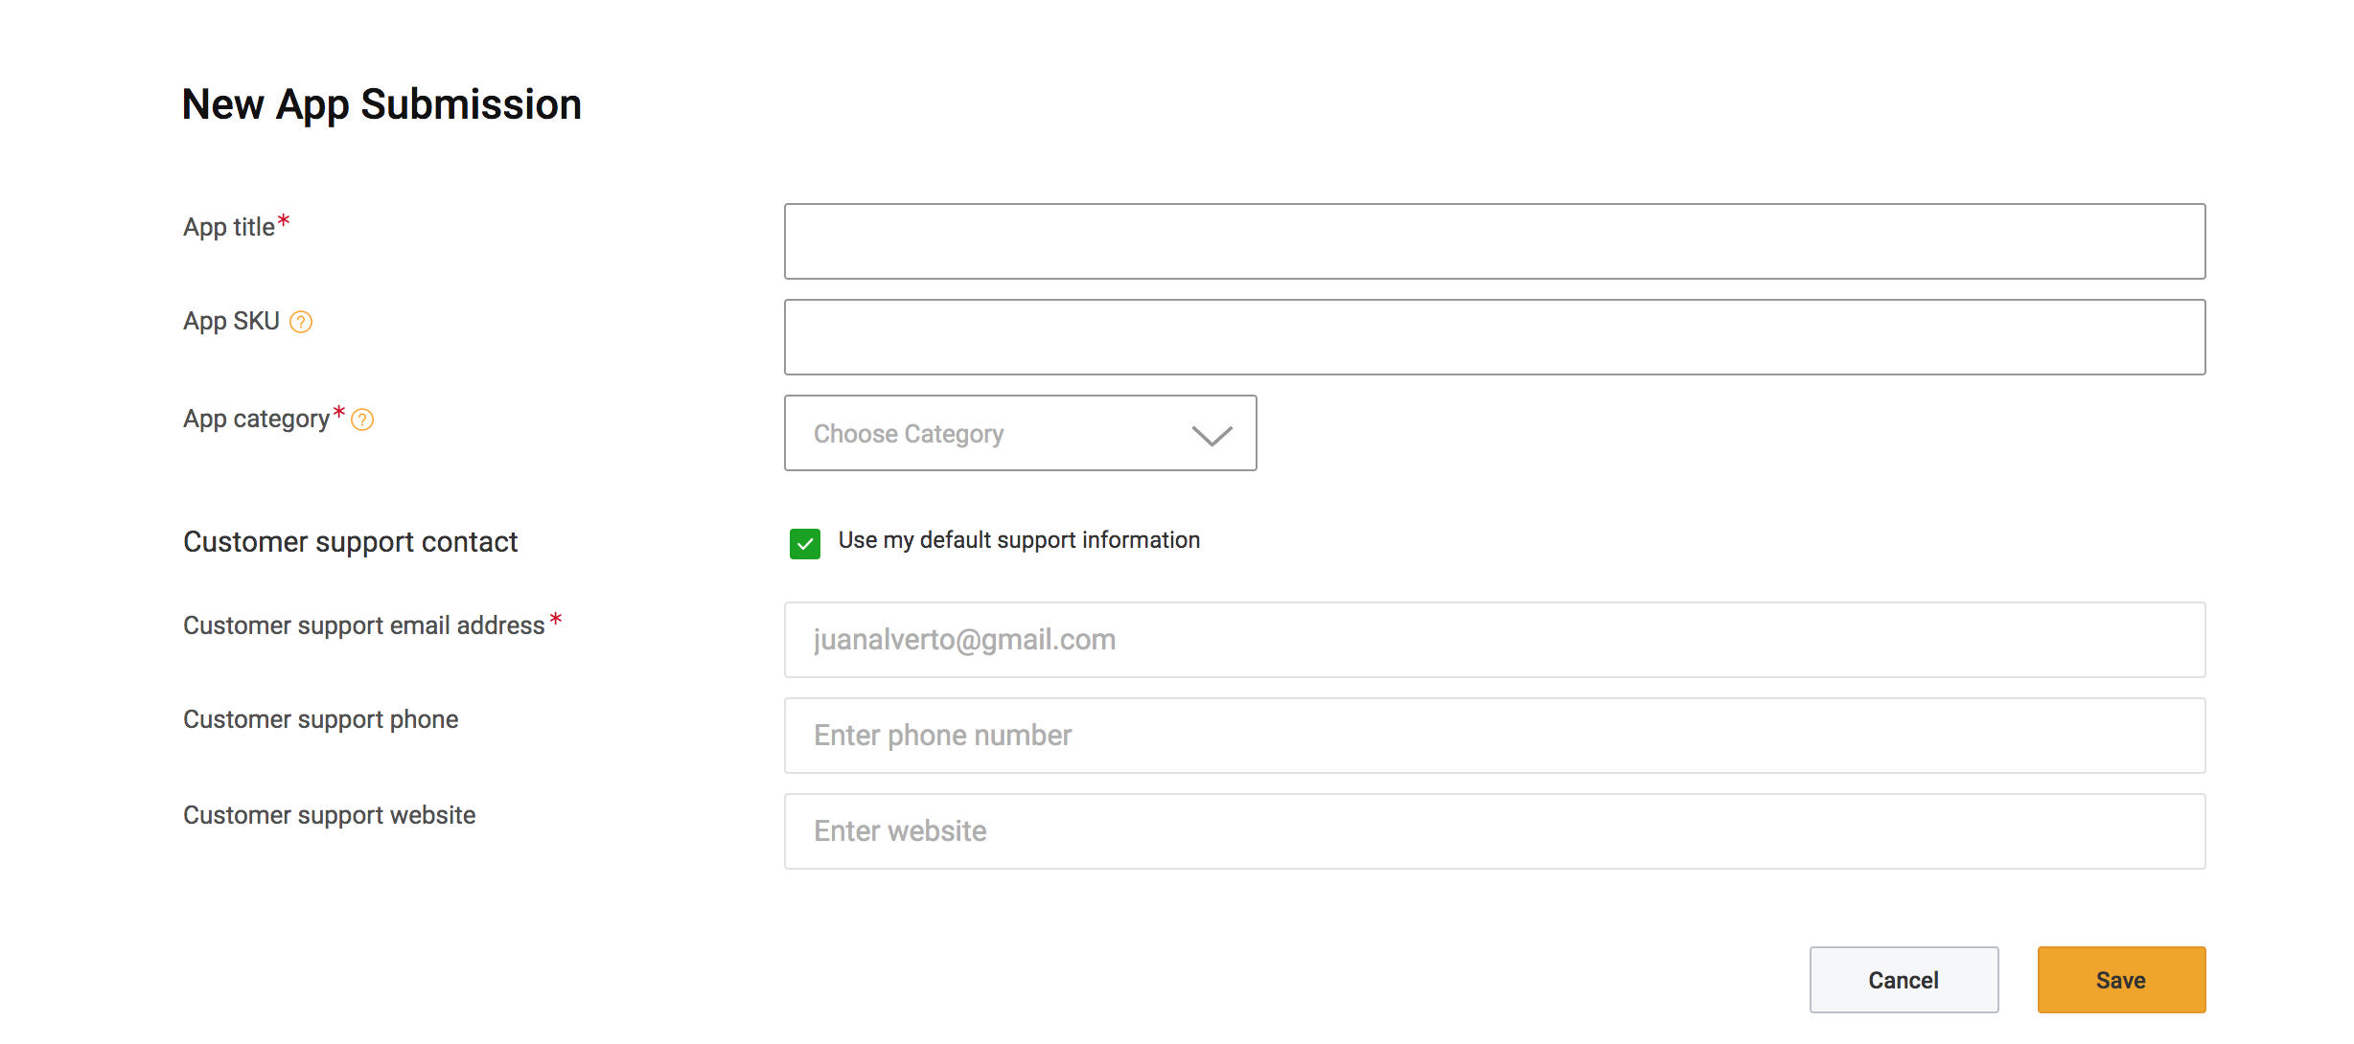Click the App category question mark icon
This screenshot has height=1044, width=2354.
(x=362, y=420)
